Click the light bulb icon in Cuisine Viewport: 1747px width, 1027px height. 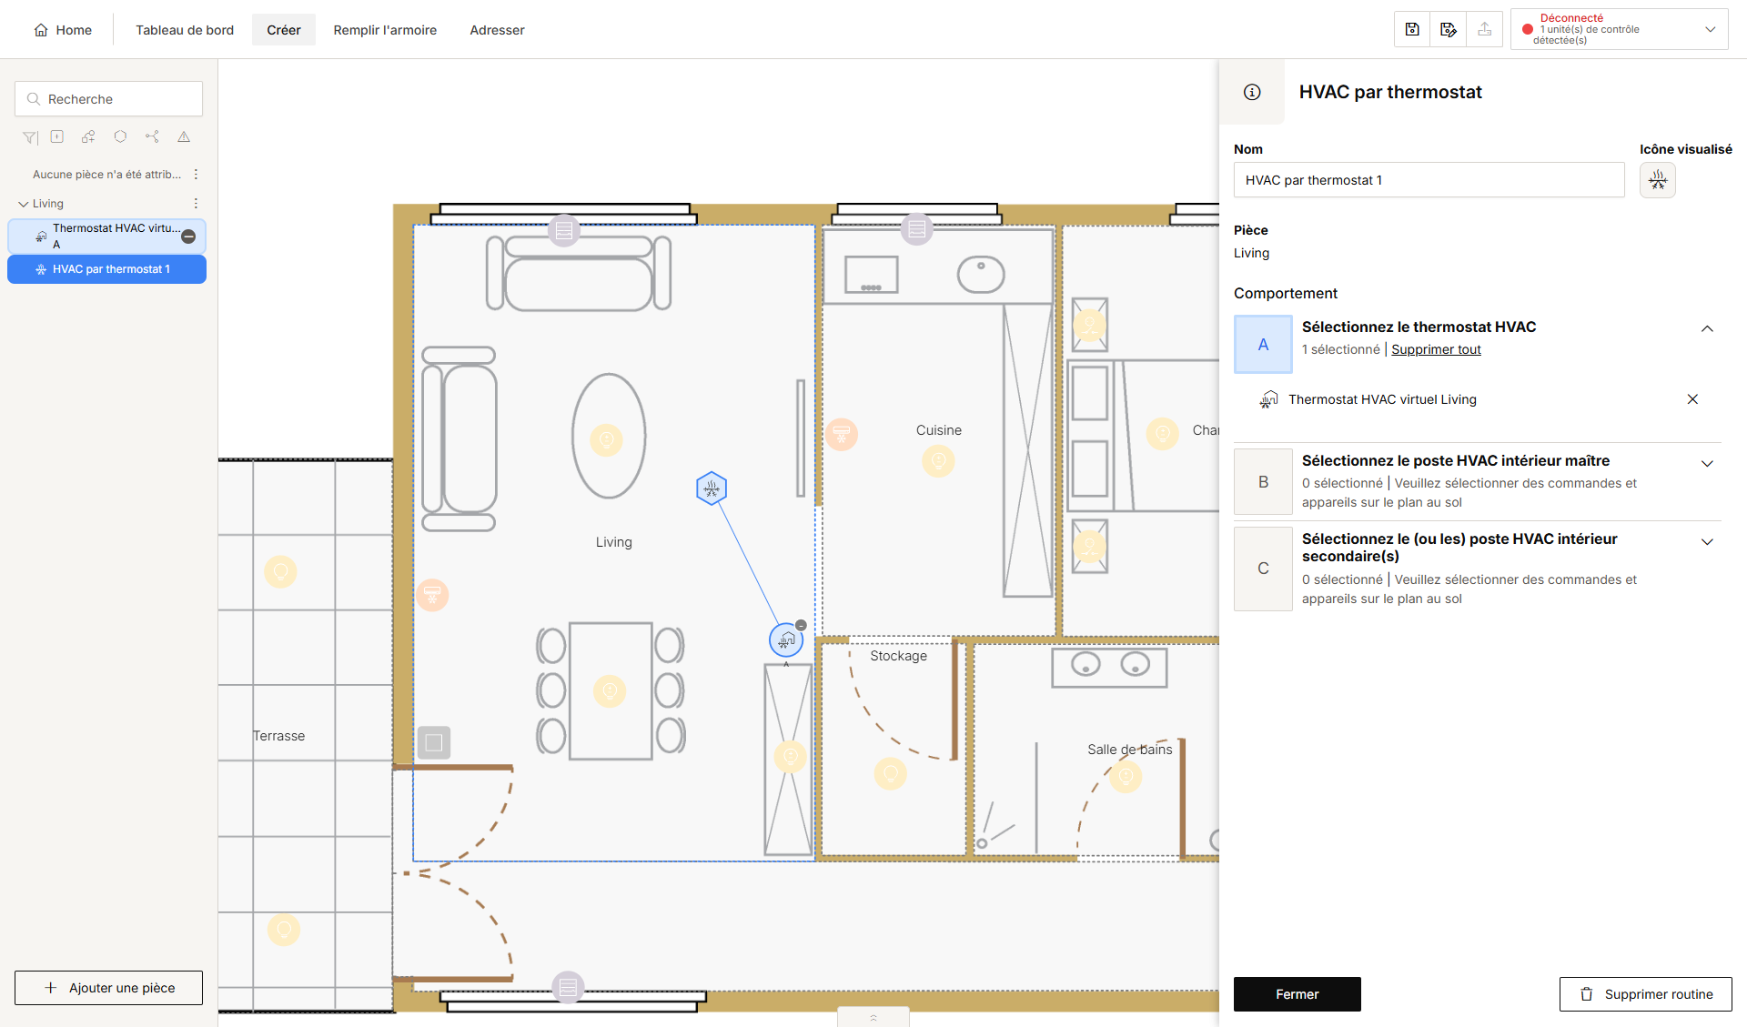[x=938, y=460]
